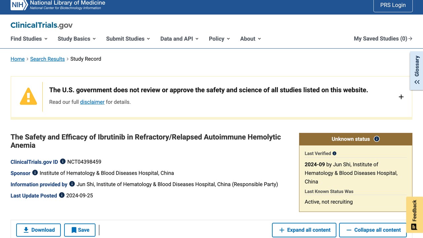Viewport: 423px width, 238px height.
Task: Expand the disclaimer with the plus icon
Action: click(x=401, y=97)
